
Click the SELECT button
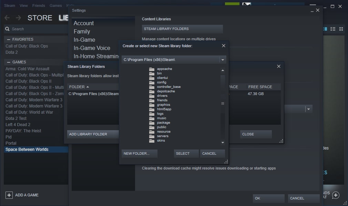point(186,153)
